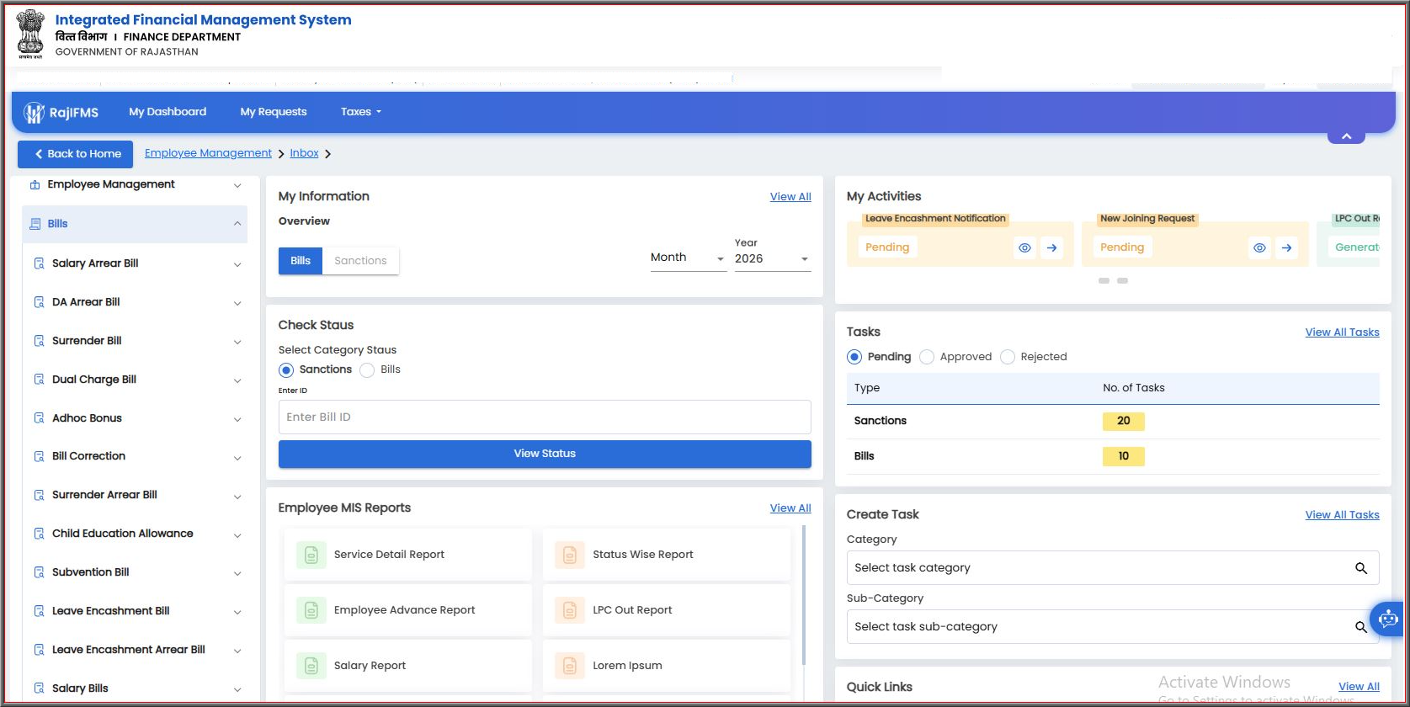Click the Employee Advance Report document icon
The image size is (1410, 707).
click(311, 610)
